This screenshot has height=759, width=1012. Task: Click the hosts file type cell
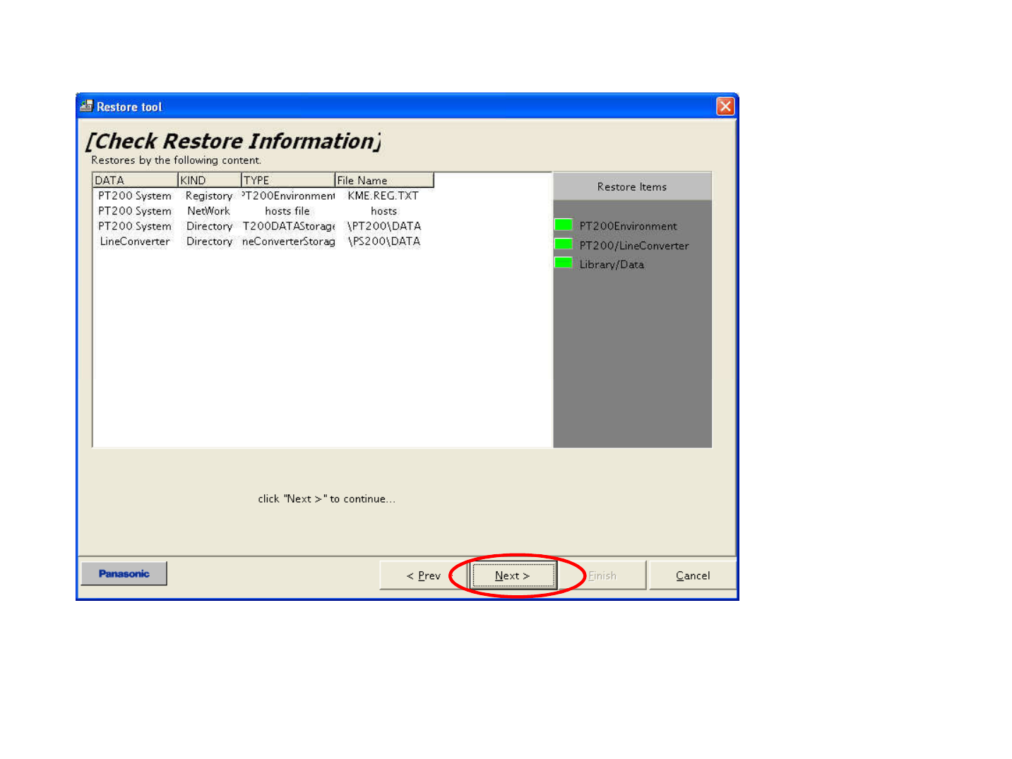287,211
